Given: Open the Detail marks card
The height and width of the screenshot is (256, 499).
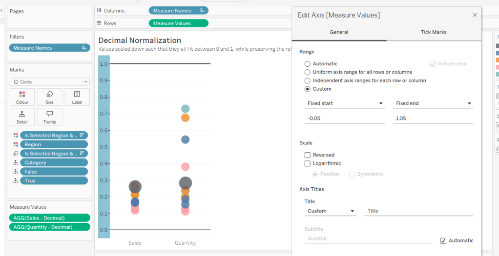Looking at the screenshot, I should click(x=22, y=117).
